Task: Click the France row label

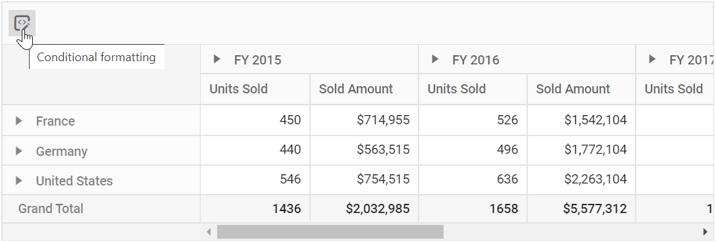Action: coord(55,121)
